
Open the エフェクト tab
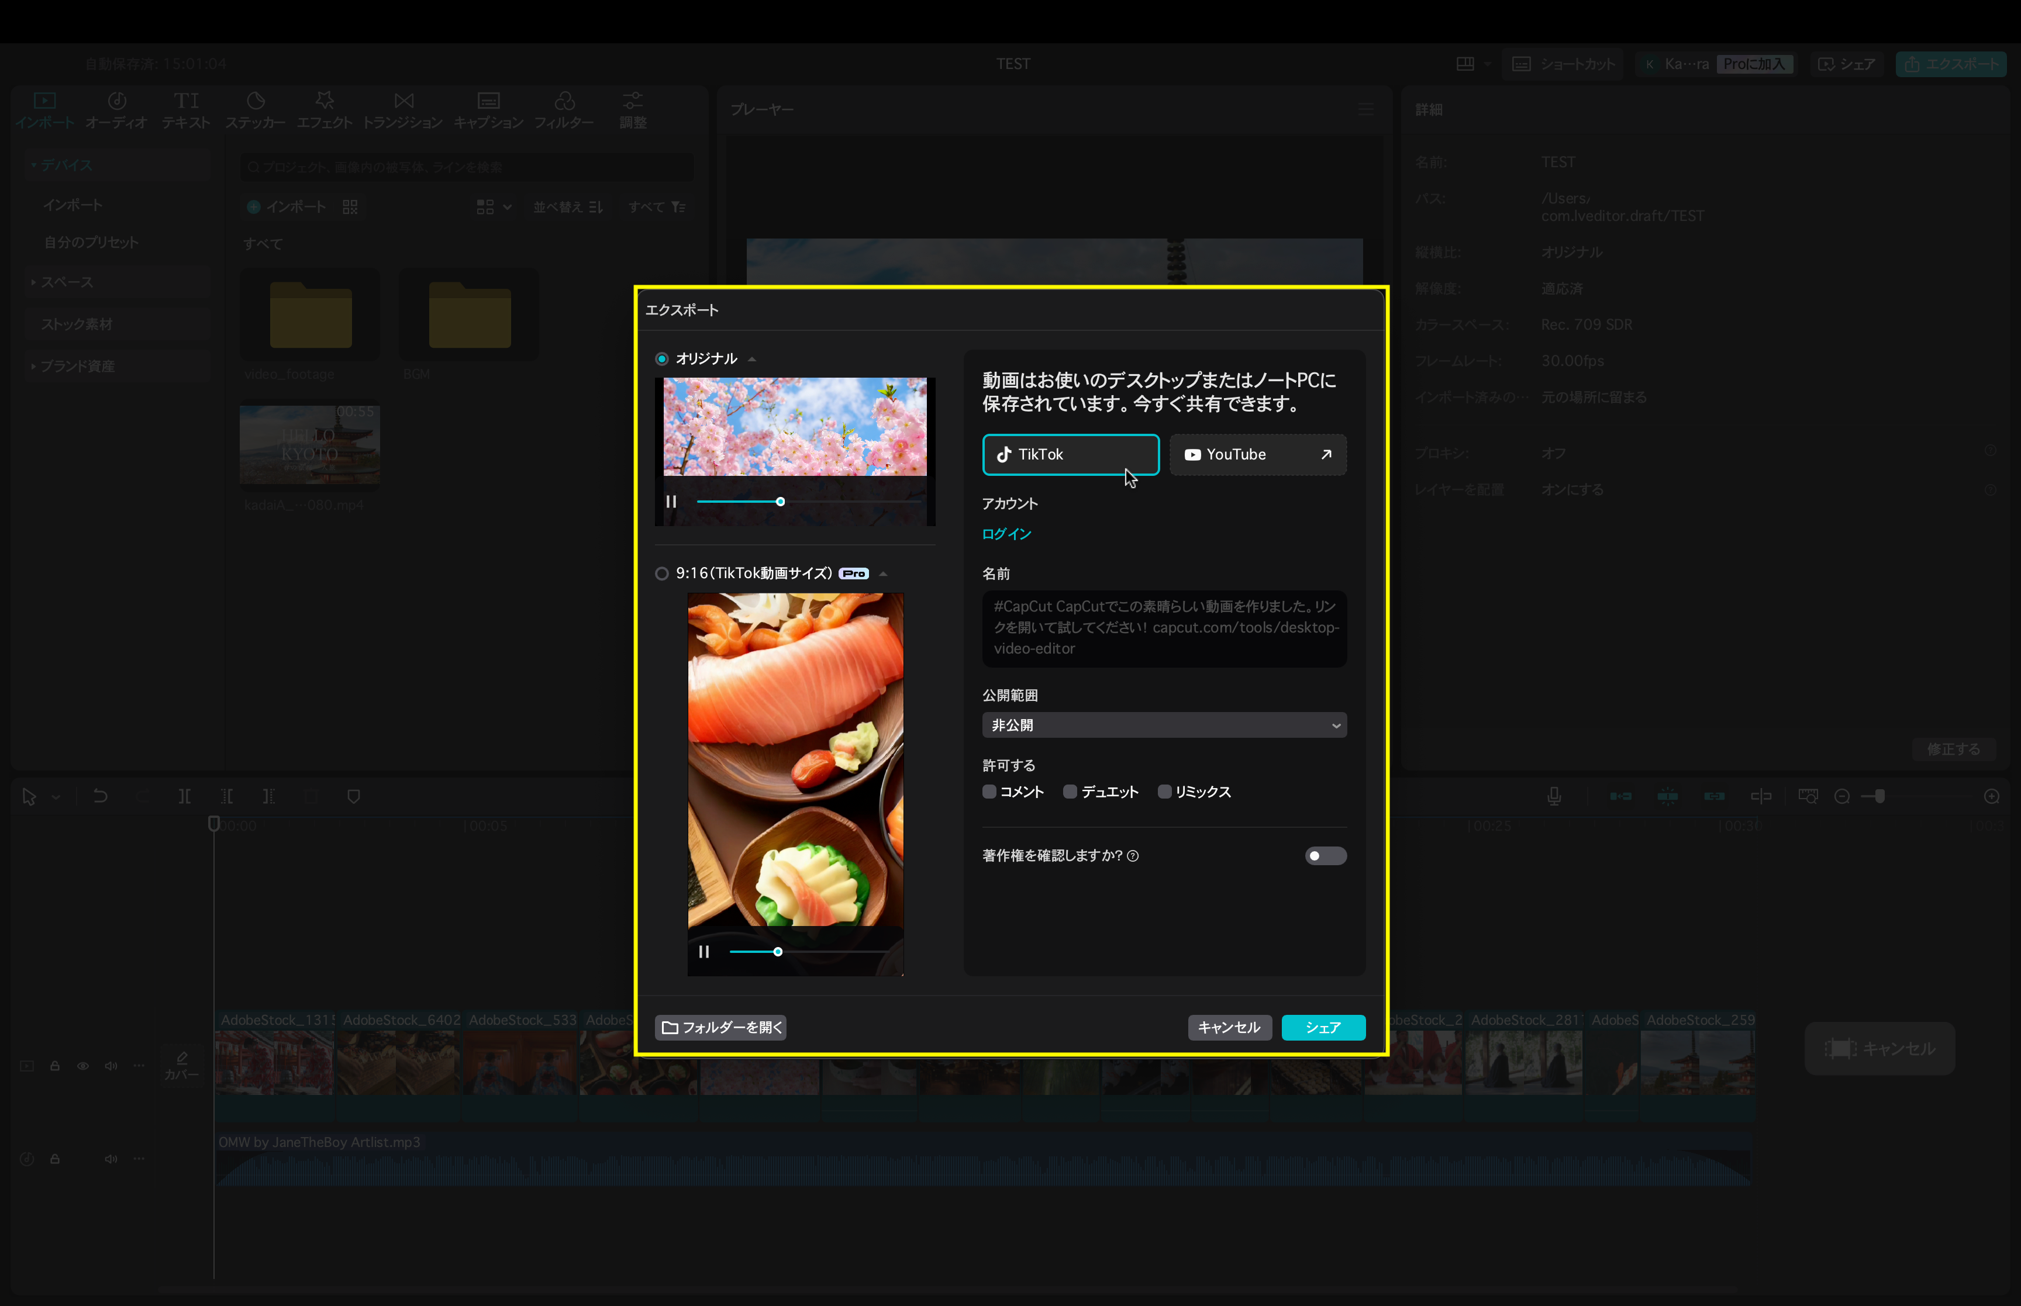point(324,110)
